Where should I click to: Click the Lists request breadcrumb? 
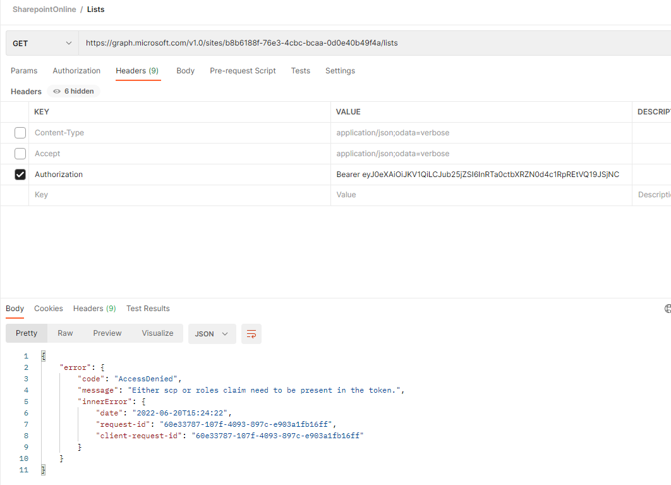coord(95,9)
